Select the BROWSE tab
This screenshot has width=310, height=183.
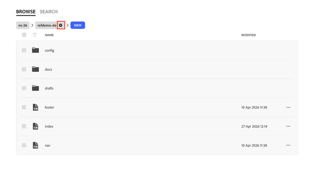pyautogui.click(x=26, y=12)
